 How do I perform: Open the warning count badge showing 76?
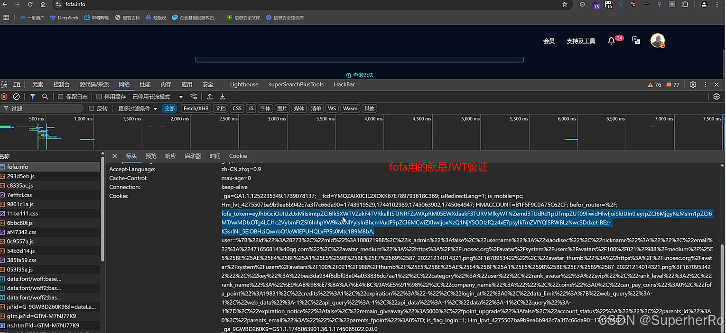coord(654,85)
